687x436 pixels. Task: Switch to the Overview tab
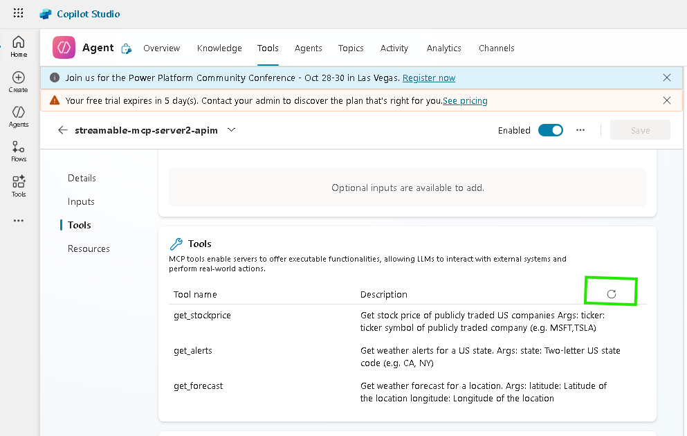(x=162, y=48)
